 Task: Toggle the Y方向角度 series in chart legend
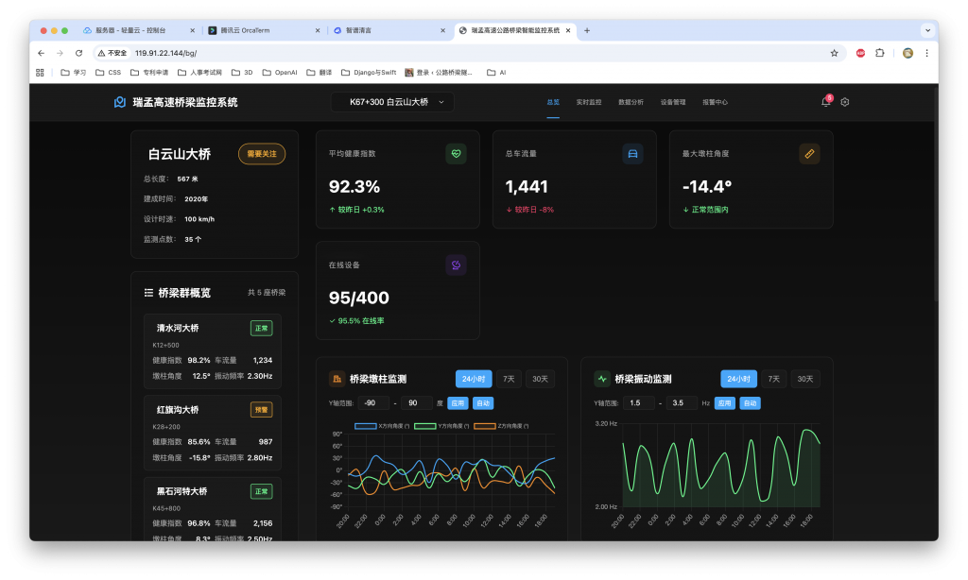tap(426, 426)
